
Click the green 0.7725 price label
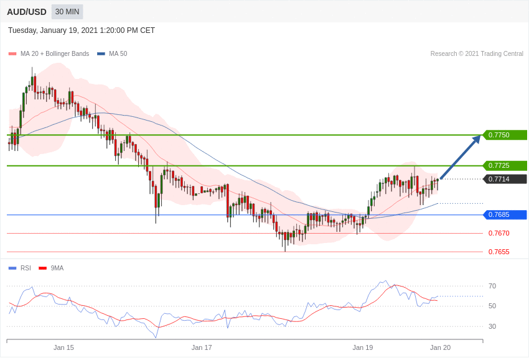(x=505, y=166)
